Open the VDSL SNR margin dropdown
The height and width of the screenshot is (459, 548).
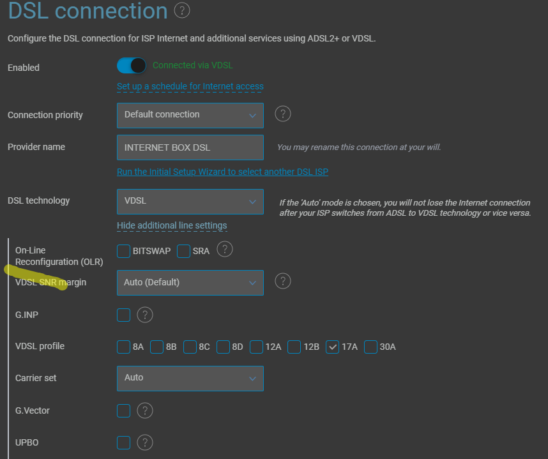[190, 283]
